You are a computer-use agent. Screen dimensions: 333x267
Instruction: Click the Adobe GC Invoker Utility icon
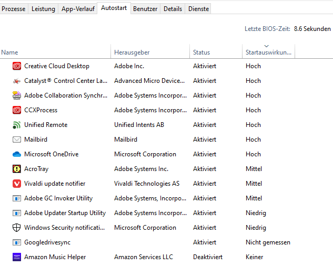pos(16,198)
